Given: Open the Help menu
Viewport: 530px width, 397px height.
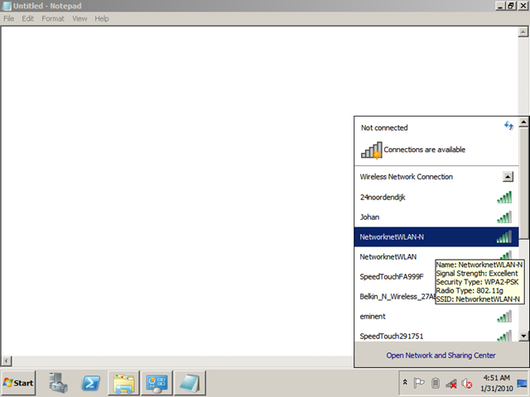Looking at the screenshot, I should tap(101, 18).
